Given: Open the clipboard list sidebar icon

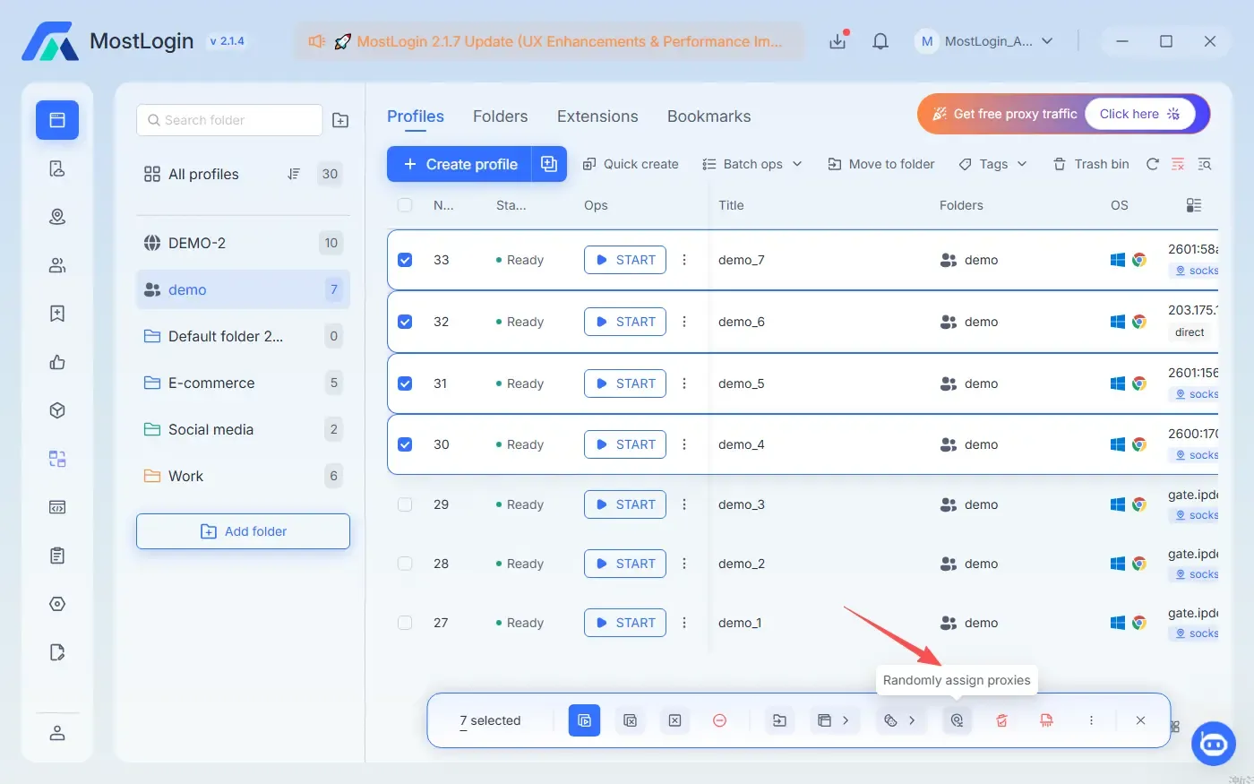Looking at the screenshot, I should tap(57, 556).
